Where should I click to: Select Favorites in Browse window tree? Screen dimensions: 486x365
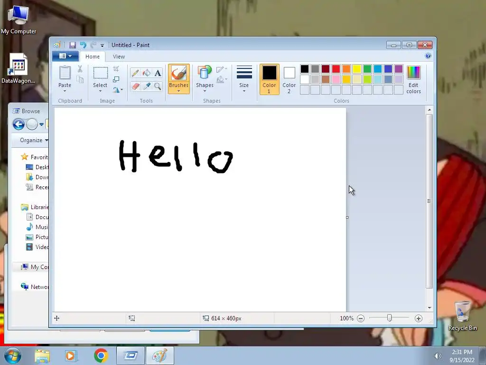[34, 157]
